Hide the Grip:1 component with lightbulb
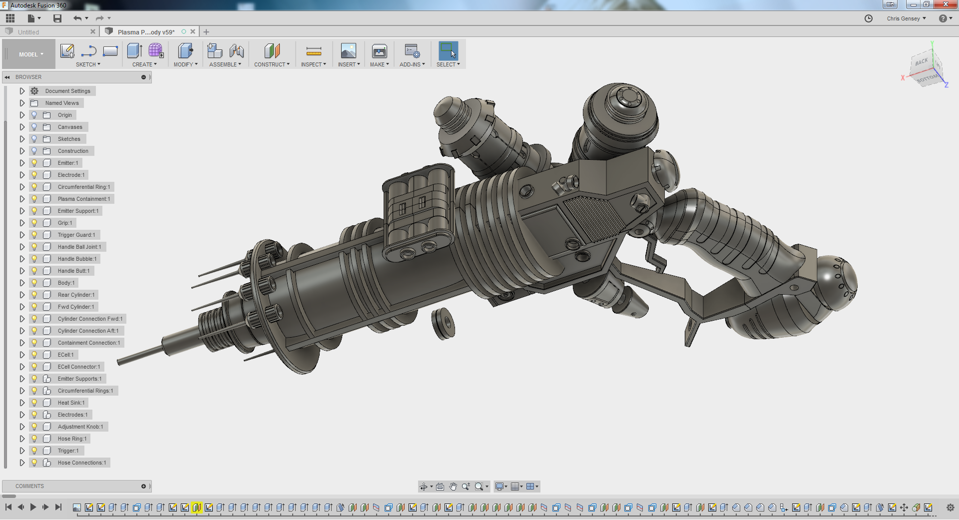The width and height of the screenshot is (959, 520). click(x=34, y=223)
